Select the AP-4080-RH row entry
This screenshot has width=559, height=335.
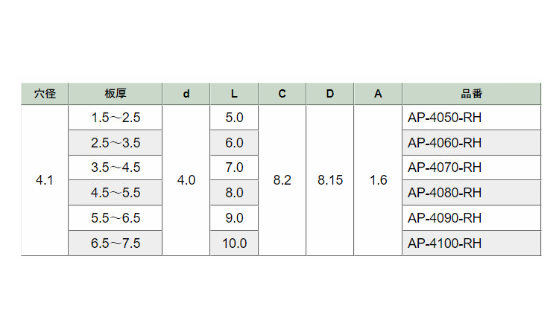(x=444, y=193)
